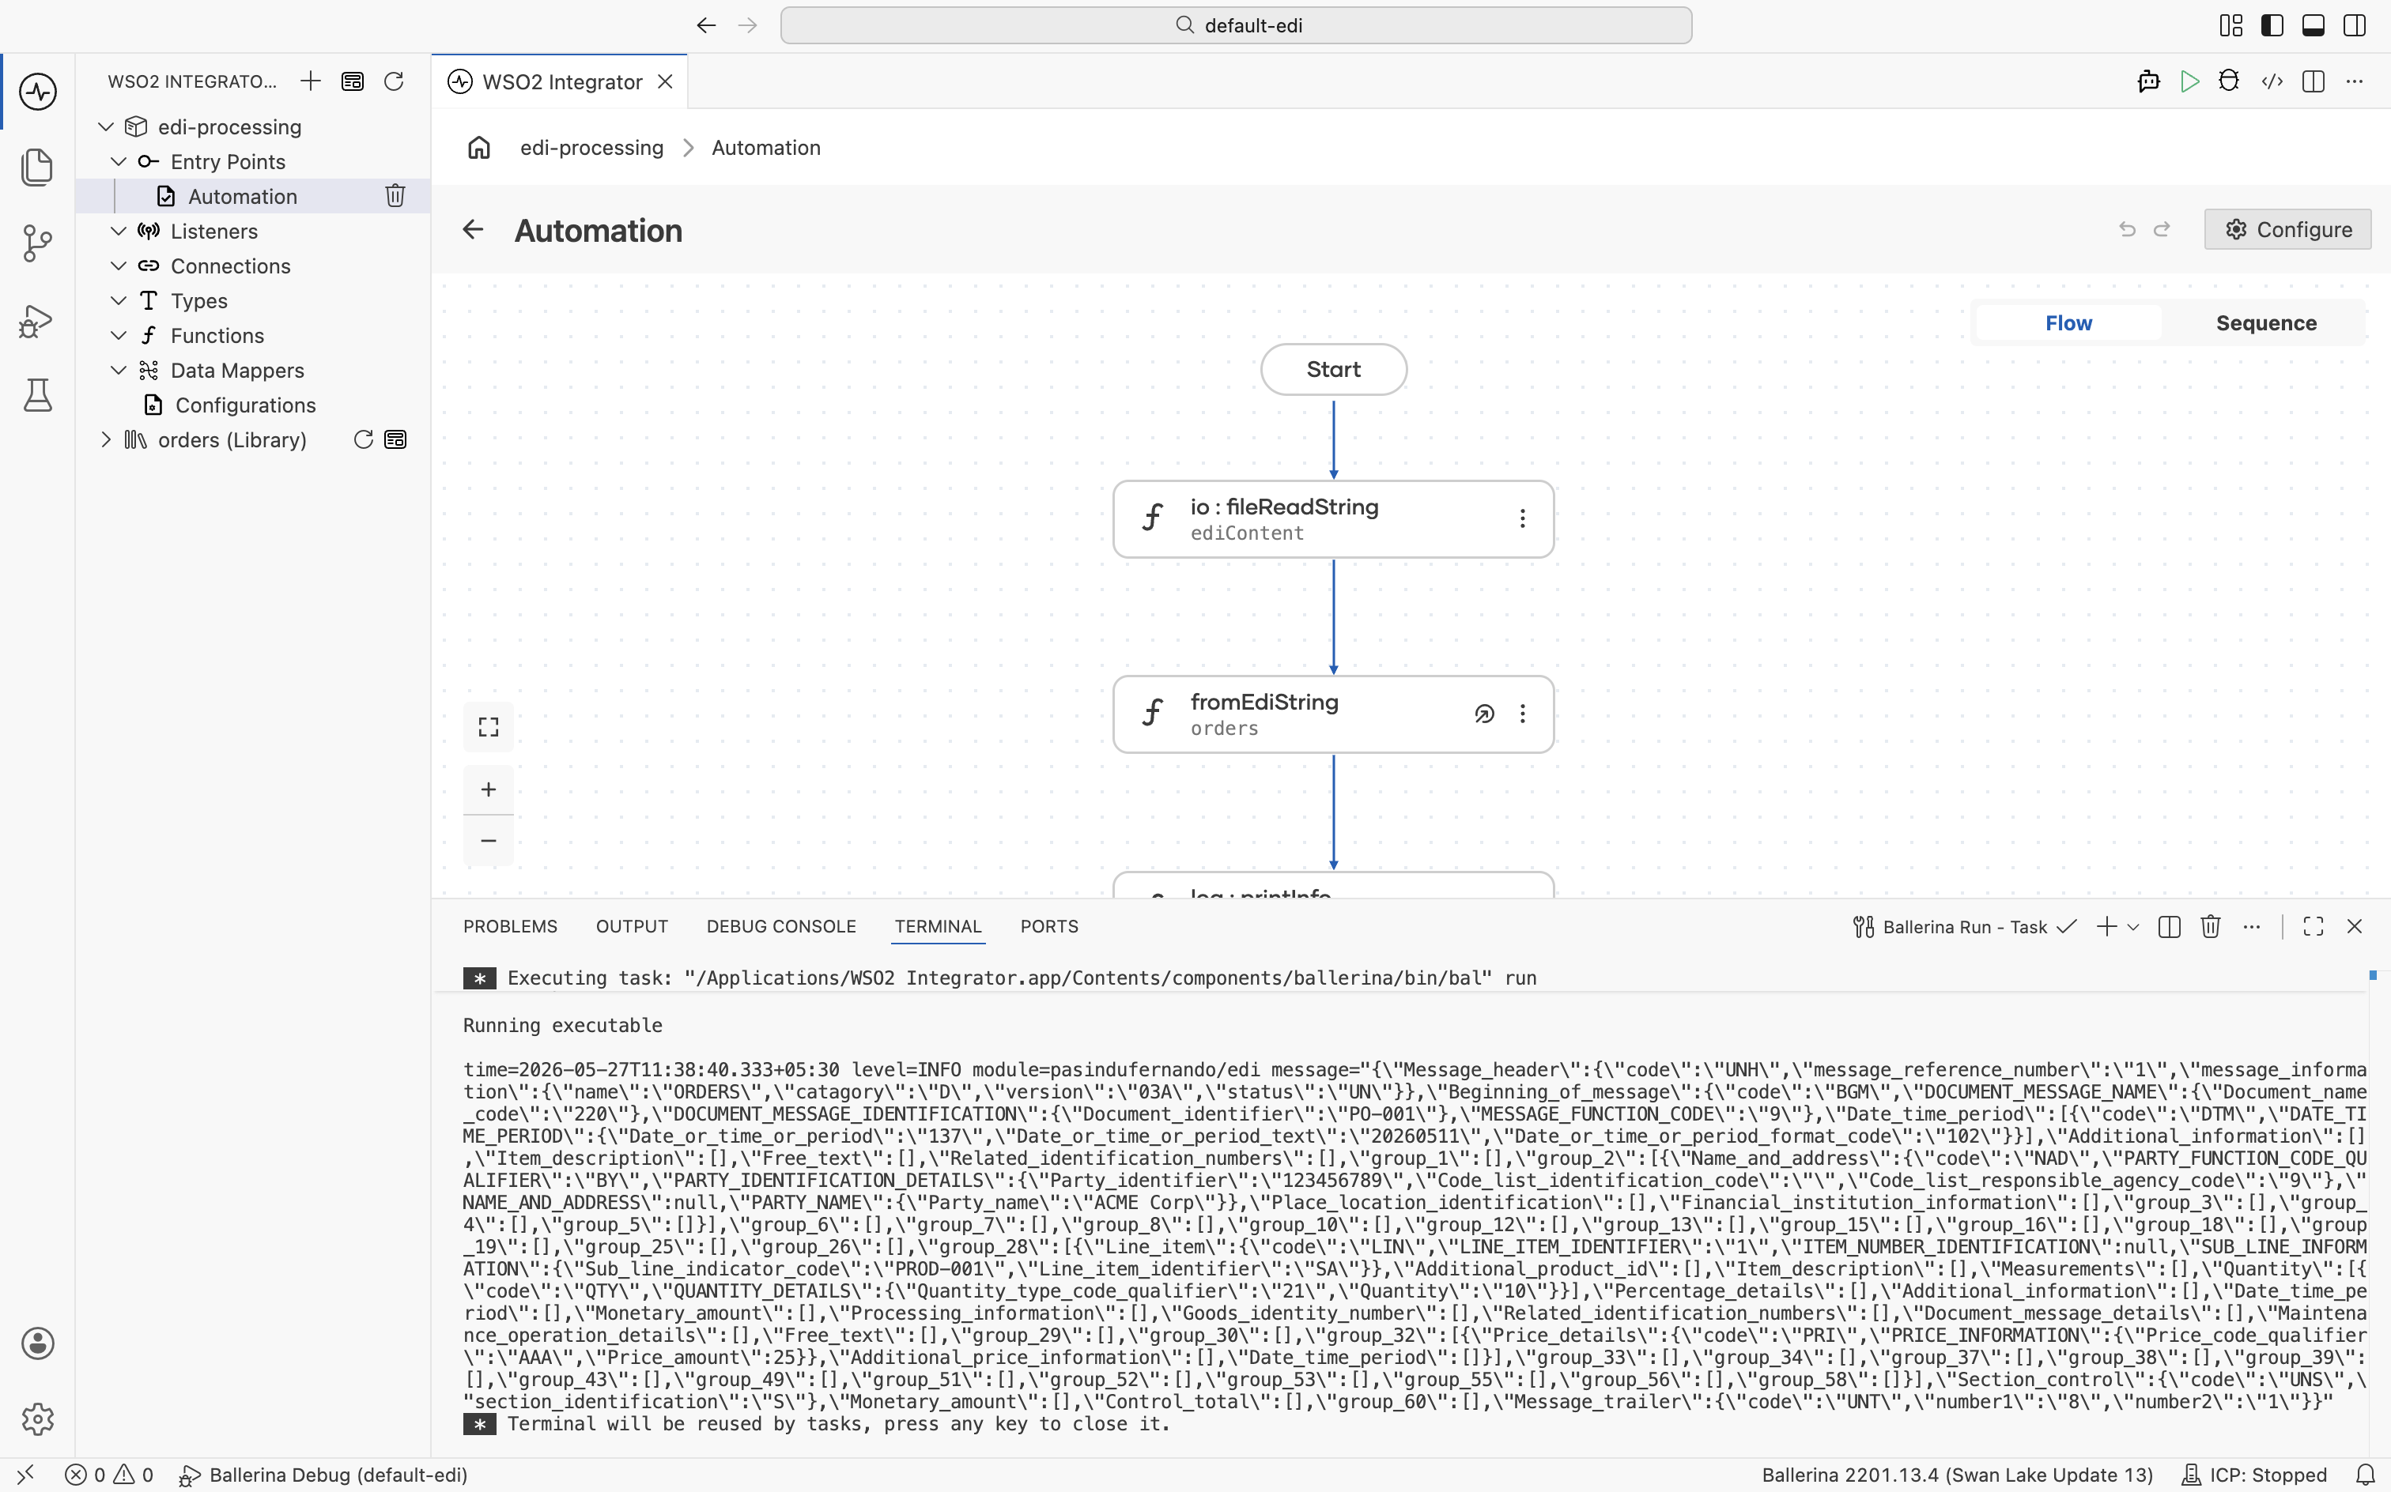The width and height of the screenshot is (2391, 1492).
Task: Open the Explorer files view
Action: (37, 167)
